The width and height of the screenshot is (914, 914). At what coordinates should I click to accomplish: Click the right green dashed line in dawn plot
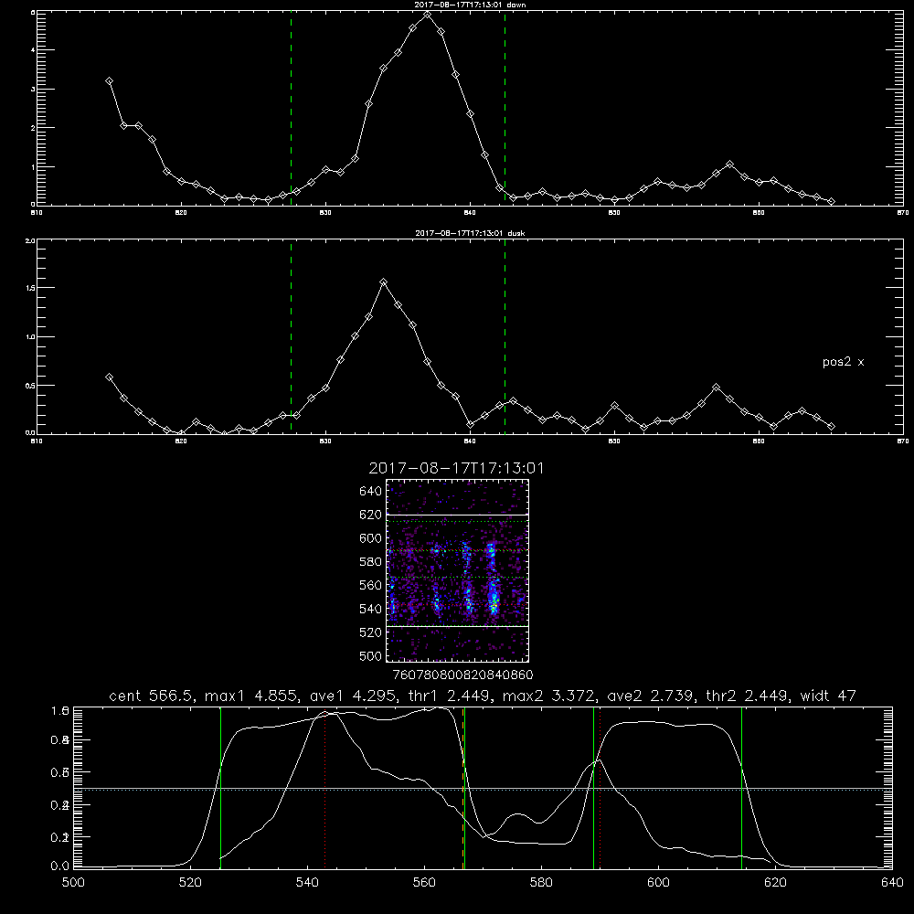coord(505,108)
